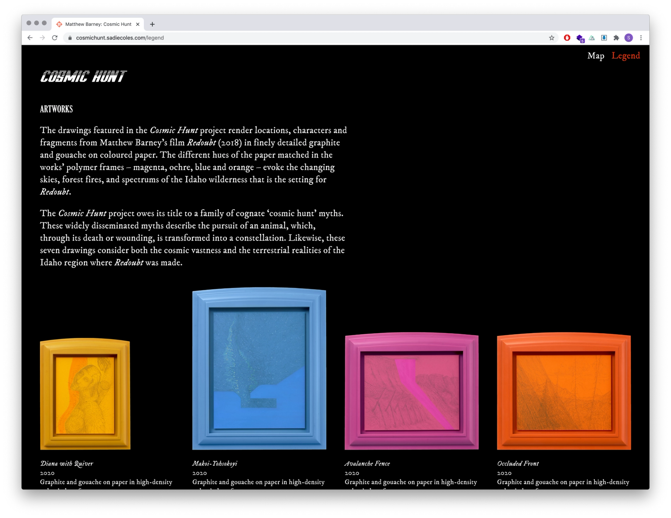Close the Matthew Barney: Cosmic Hunt tab
The width and height of the screenshot is (671, 518).
pyautogui.click(x=138, y=24)
